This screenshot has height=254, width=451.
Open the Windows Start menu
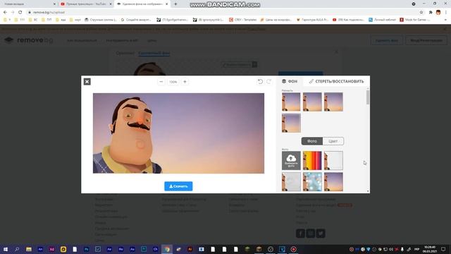point(5,249)
